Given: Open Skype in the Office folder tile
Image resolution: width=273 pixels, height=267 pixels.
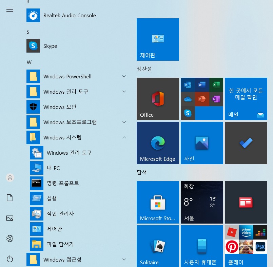Looking at the screenshot, I should [x=188, y=113].
